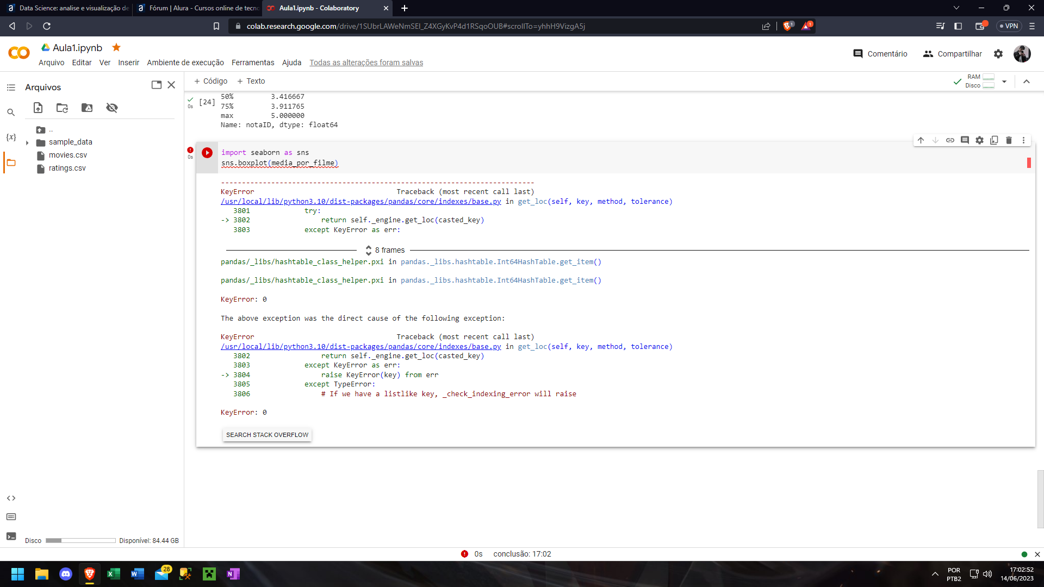Click the notebook title Aula1.ipynb
Screen dimensions: 1044x587
tap(77, 48)
